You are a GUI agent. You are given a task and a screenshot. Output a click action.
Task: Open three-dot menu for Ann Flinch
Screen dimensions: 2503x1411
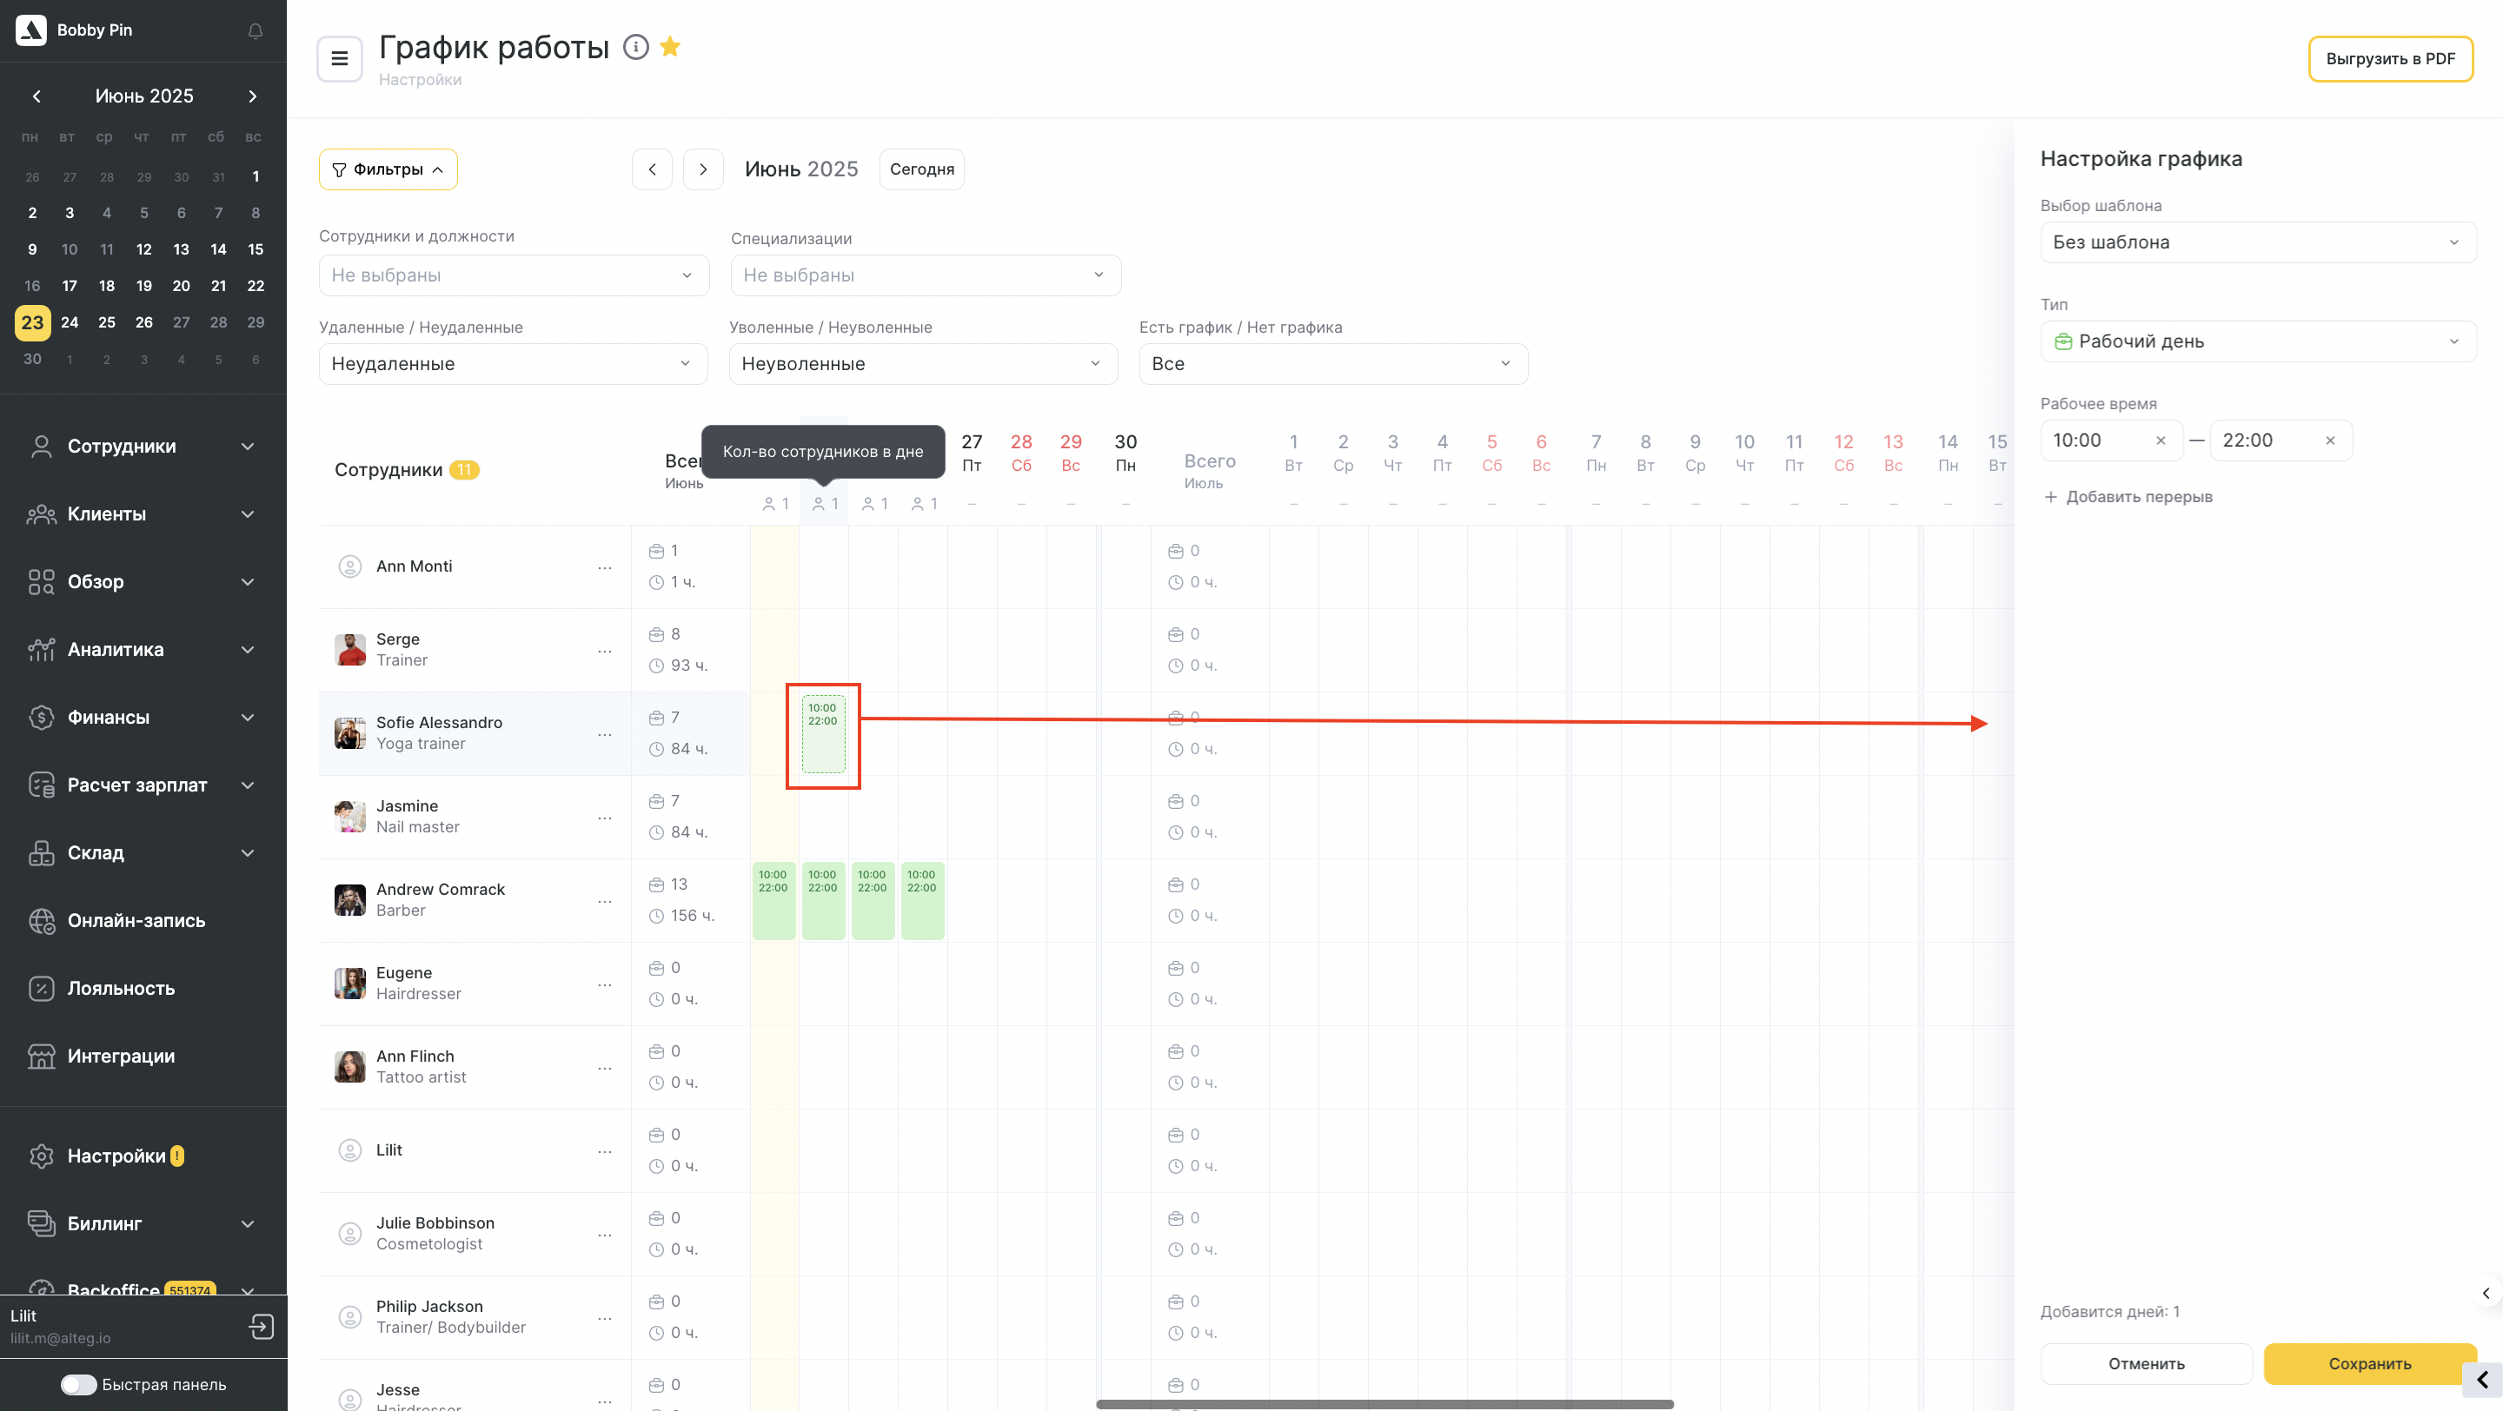[x=604, y=1068]
